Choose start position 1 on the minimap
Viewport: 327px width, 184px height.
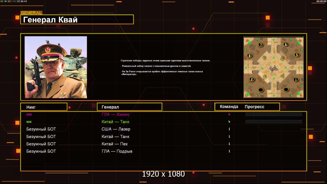pos(296,79)
